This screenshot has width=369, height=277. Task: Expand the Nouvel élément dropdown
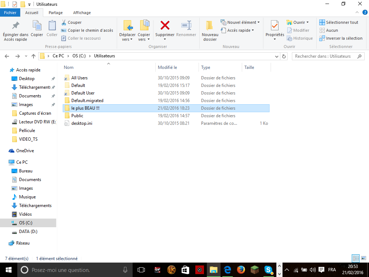tap(258, 22)
